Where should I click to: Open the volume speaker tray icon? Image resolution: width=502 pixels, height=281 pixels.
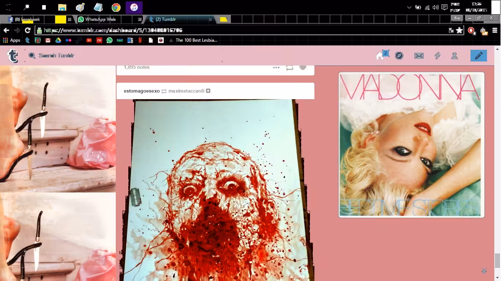tap(436, 7)
